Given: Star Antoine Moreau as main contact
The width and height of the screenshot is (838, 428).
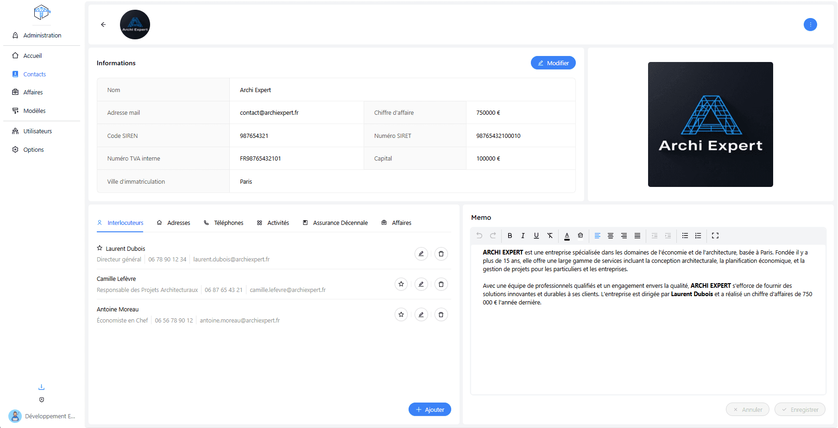Looking at the screenshot, I should coord(401,315).
